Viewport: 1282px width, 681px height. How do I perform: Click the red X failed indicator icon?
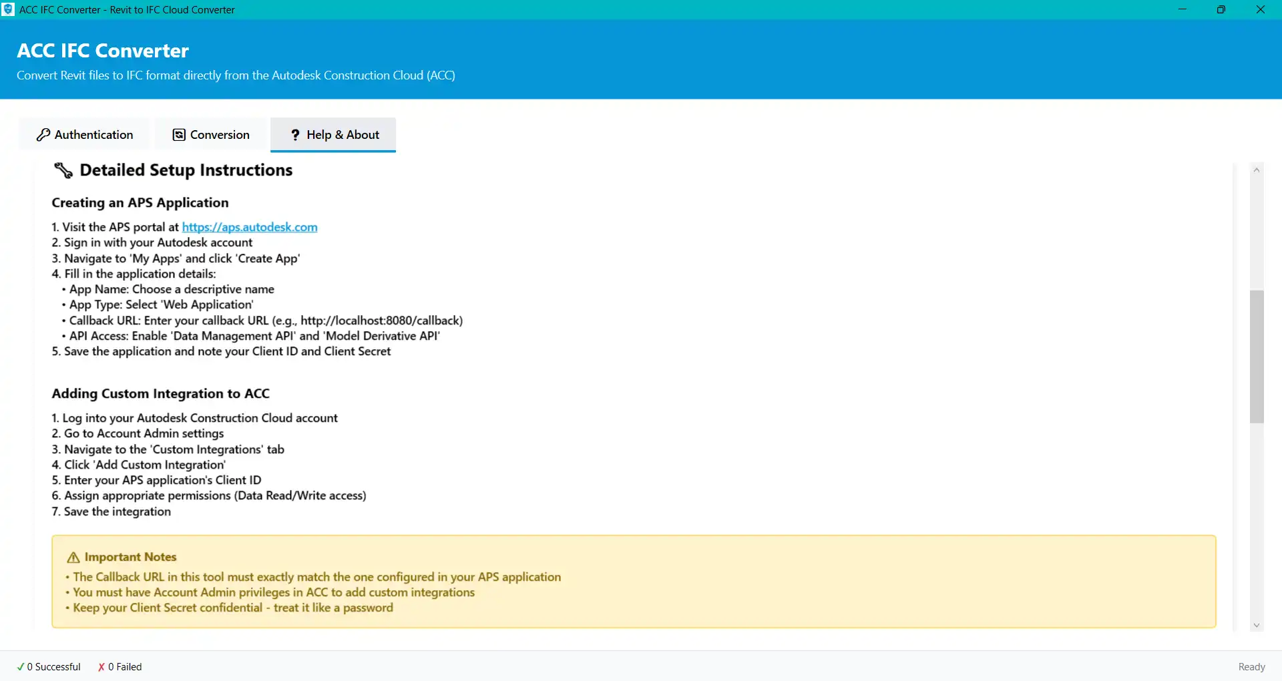coord(101,667)
